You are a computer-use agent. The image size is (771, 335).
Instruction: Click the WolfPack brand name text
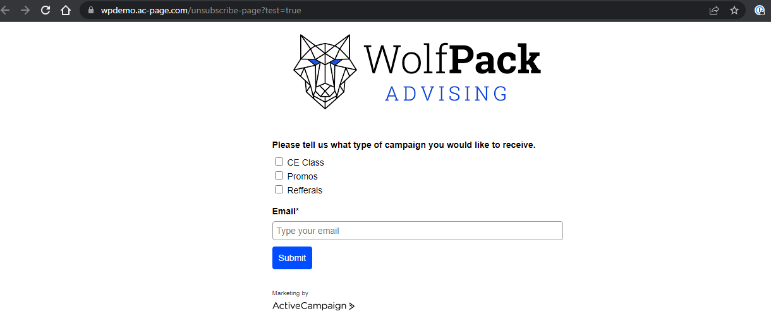point(452,59)
